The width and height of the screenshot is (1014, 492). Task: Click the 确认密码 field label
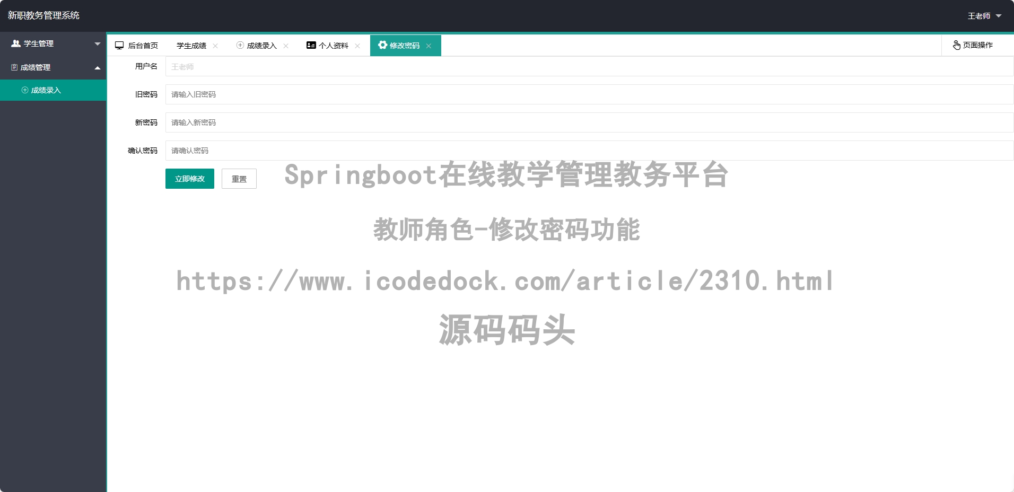point(143,151)
